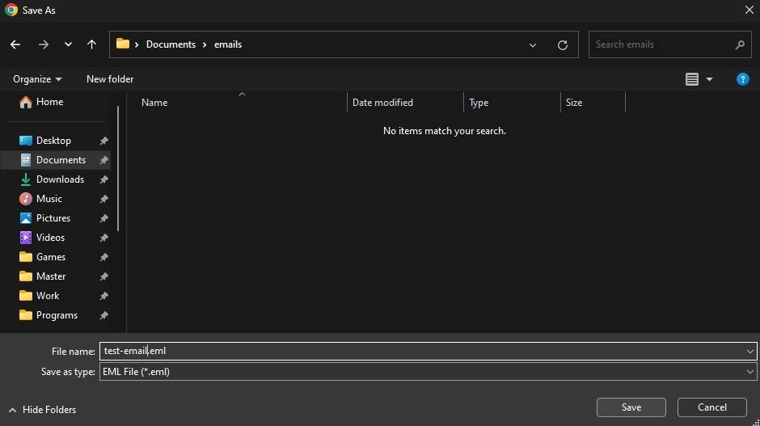Collapse folders with Hide Folders
The image size is (760, 426).
(x=42, y=410)
